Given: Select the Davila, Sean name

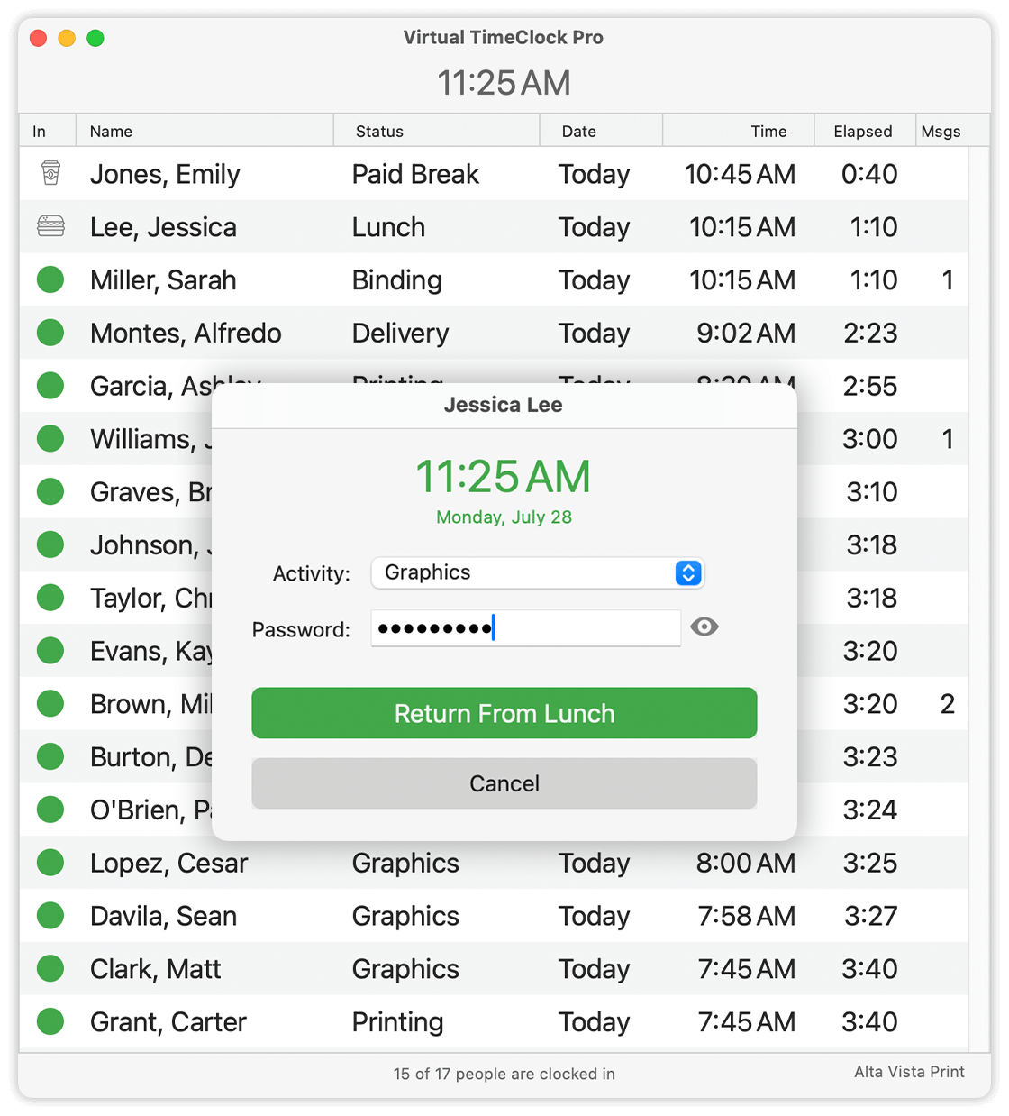Looking at the screenshot, I should pos(163,917).
